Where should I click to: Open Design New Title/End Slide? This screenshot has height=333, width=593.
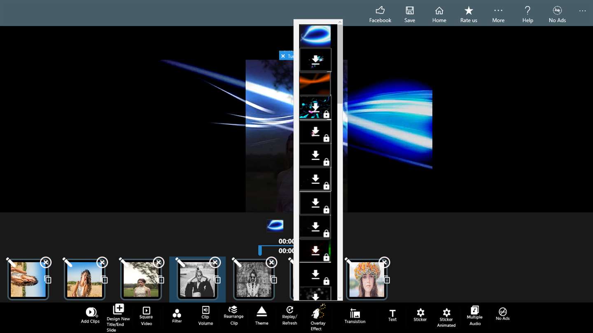(x=118, y=318)
